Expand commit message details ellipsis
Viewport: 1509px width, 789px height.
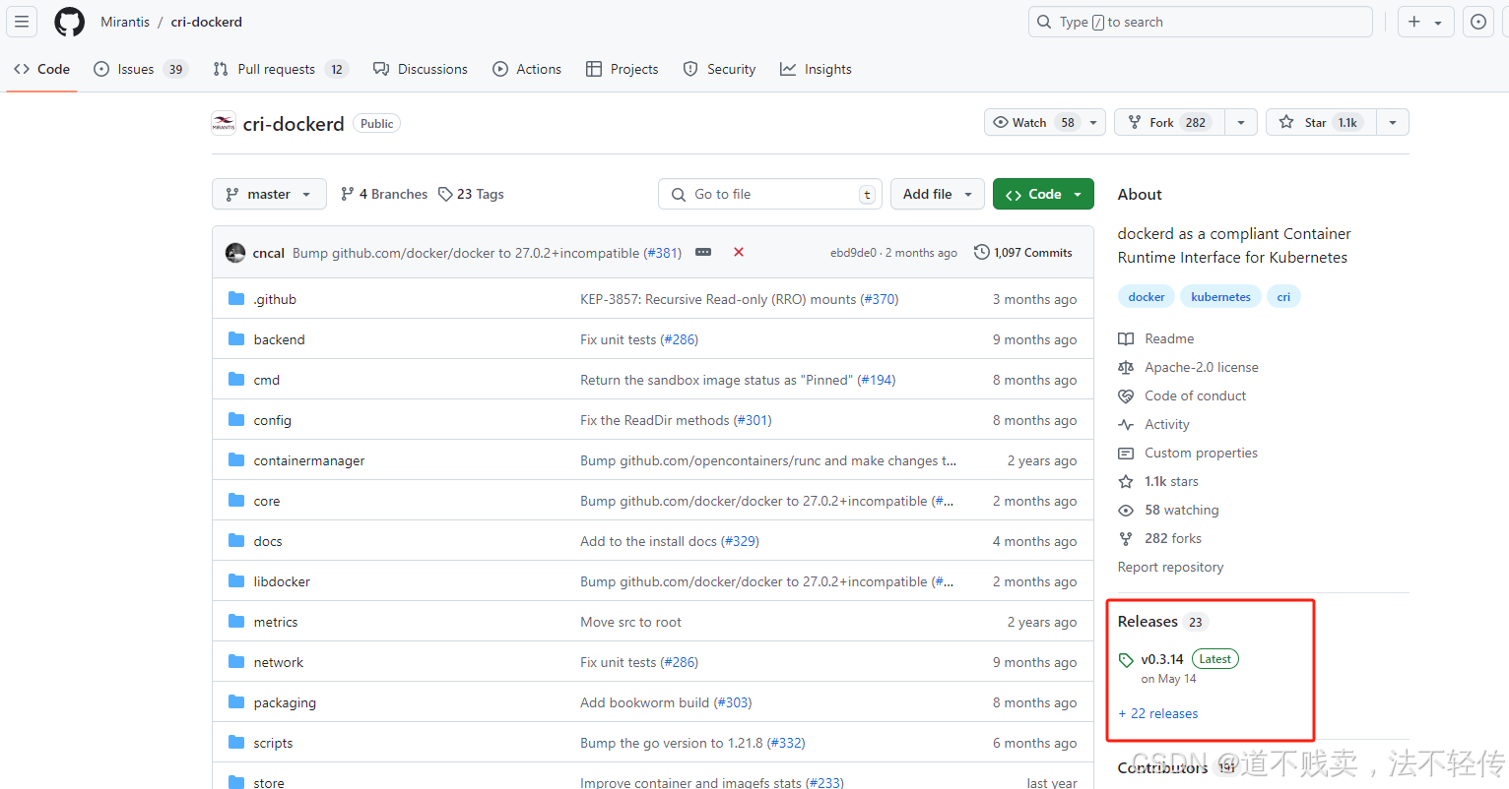click(703, 253)
